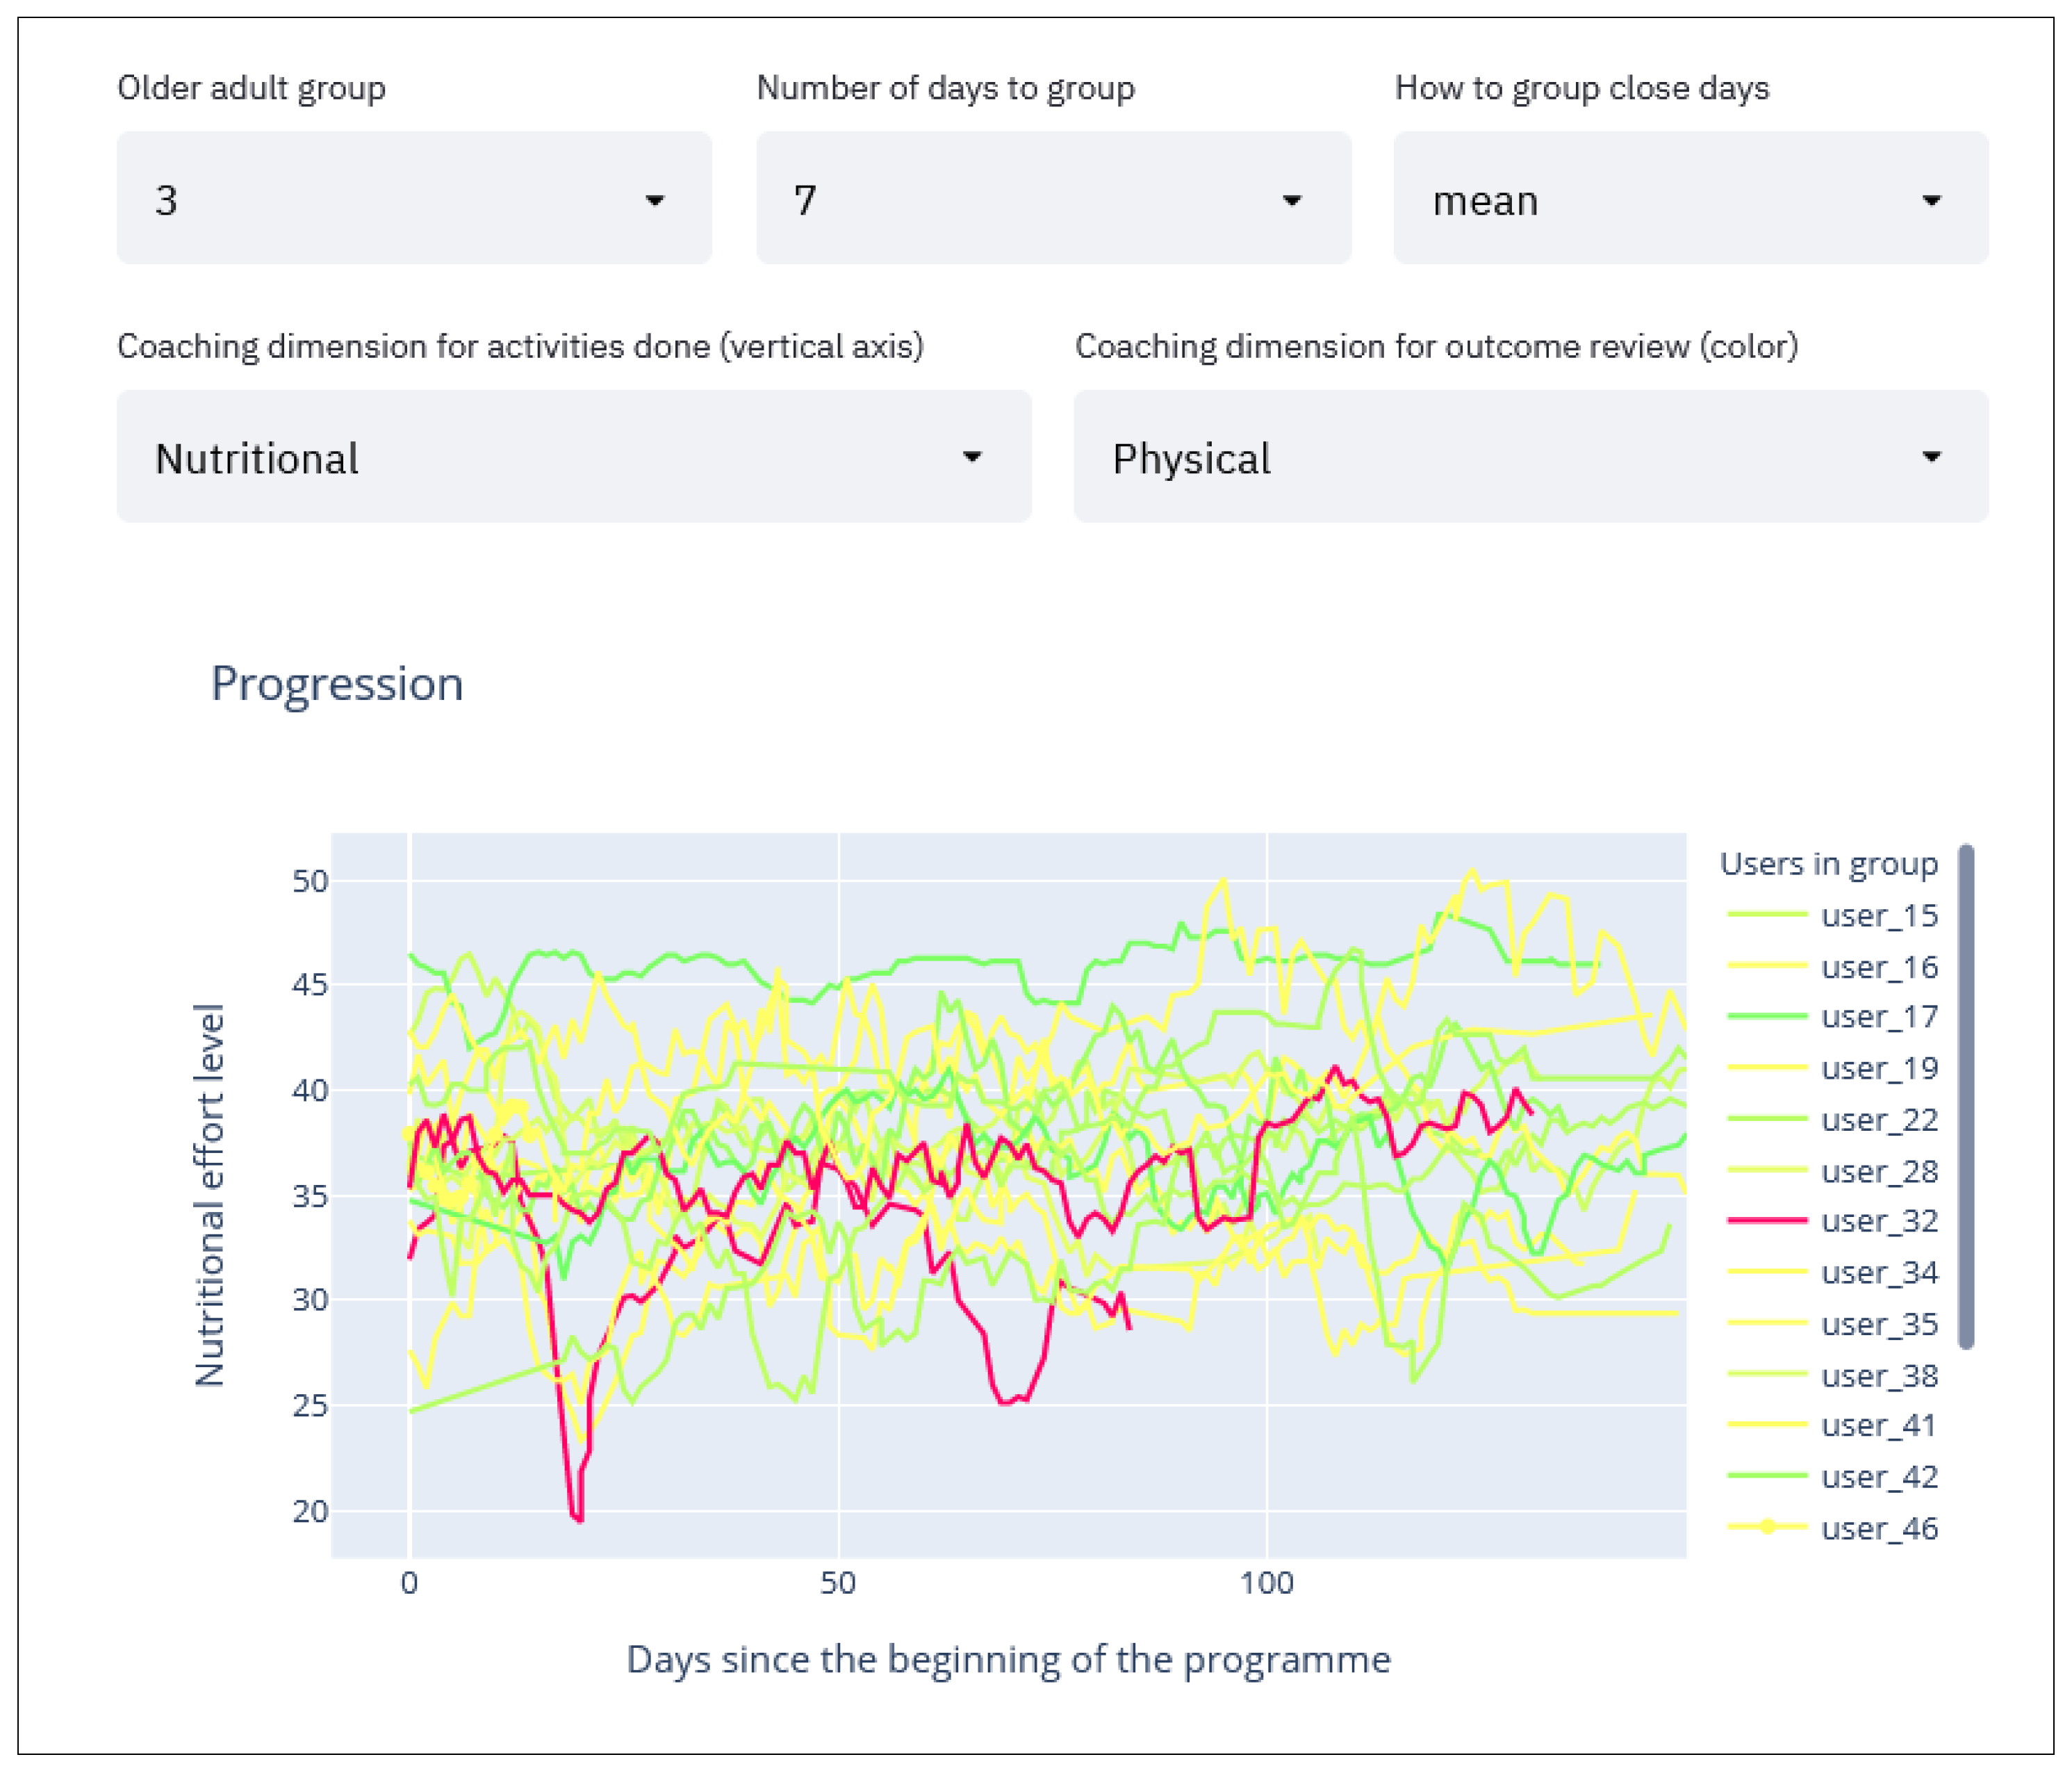Image resolution: width=2072 pixels, height=1773 pixels.
Task: Open the Older adult group dropdown
Action: (x=413, y=199)
